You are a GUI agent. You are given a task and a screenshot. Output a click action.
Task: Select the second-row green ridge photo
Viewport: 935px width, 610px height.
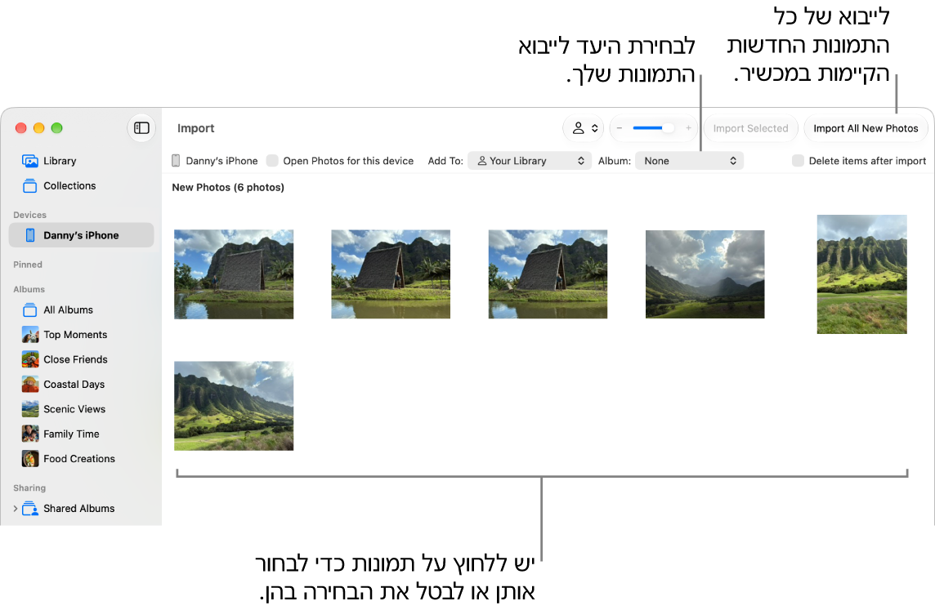pos(234,406)
